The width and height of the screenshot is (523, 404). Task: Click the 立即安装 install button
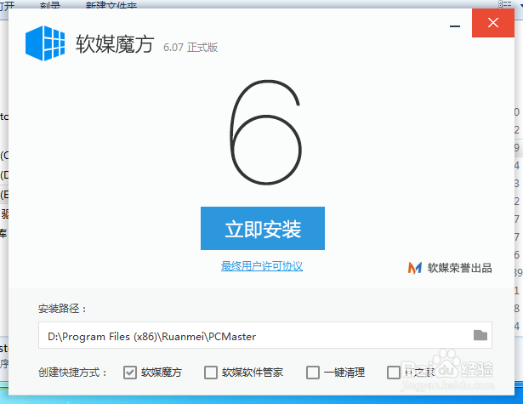coord(263,228)
